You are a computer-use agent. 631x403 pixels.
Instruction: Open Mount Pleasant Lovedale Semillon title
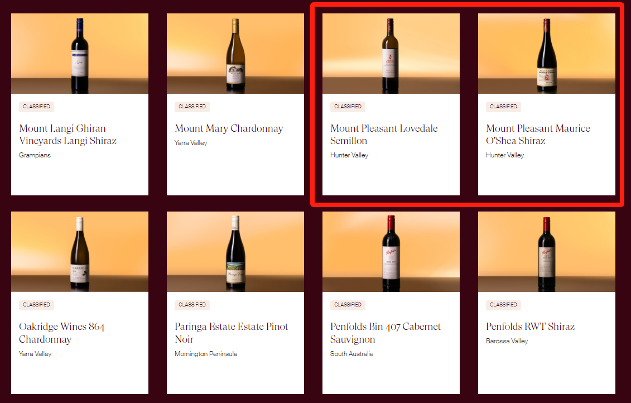coord(384,135)
